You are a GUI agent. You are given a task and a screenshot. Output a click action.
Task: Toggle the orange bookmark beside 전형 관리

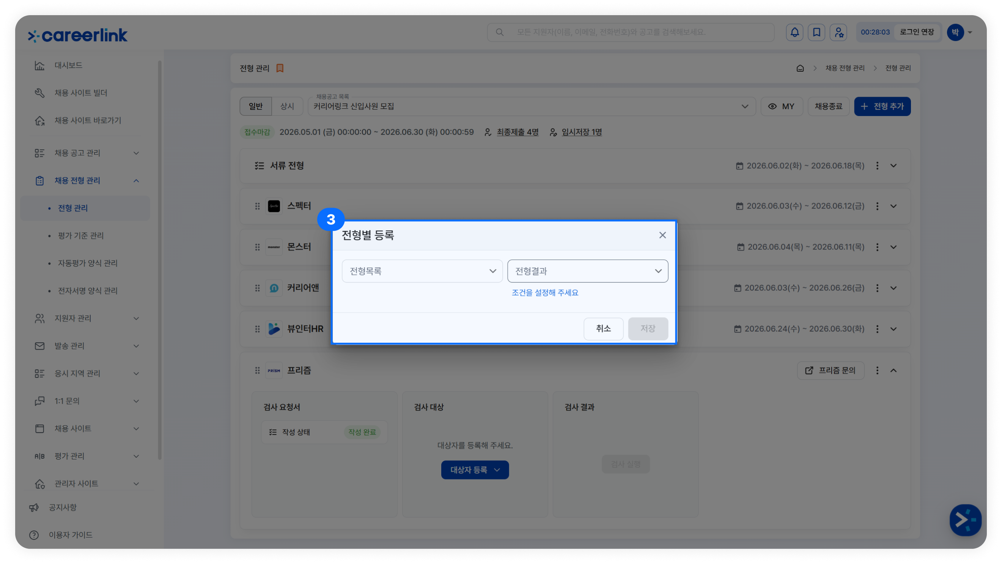tap(280, 68)
